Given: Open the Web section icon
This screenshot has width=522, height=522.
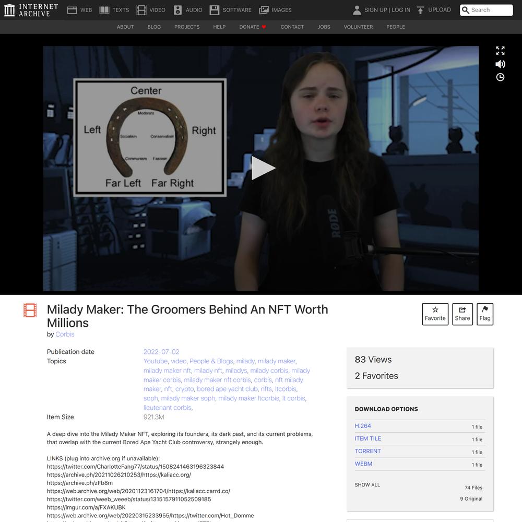Looking at the screenshot, I should click(x=72, y=10).
